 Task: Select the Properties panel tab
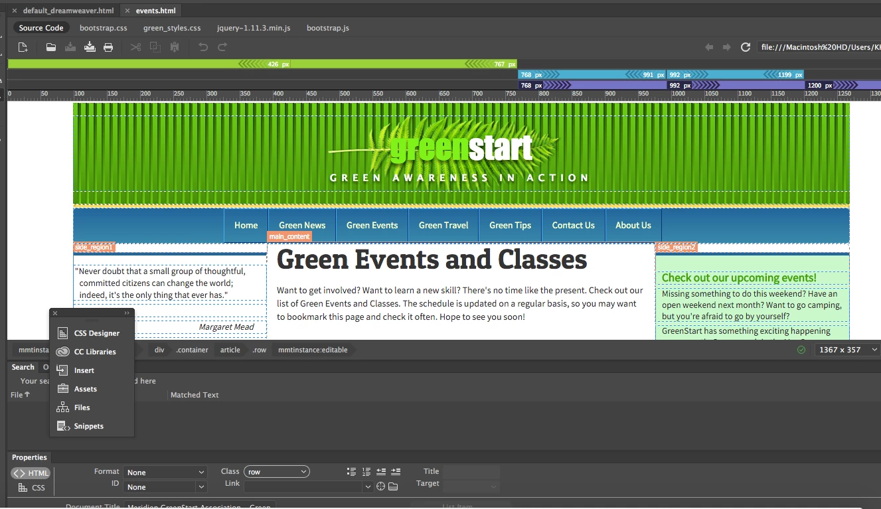[29, 457]
